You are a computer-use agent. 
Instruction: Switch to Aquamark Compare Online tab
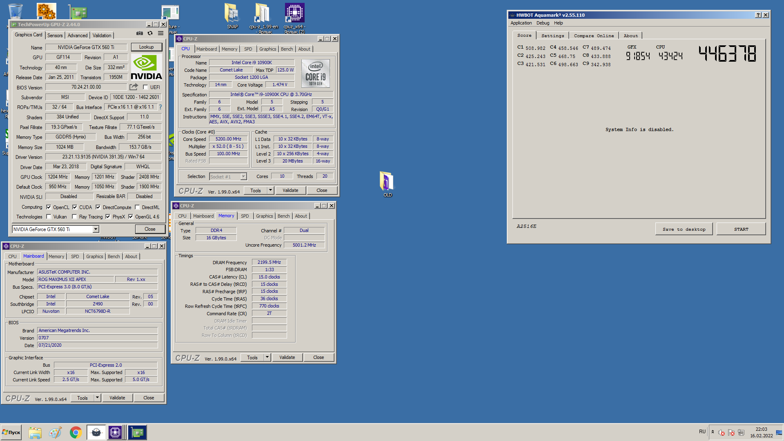click(594, 36)
